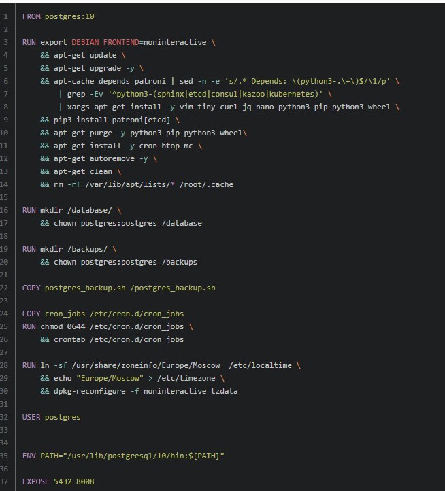Click '/var/lib/apt/lists/*' path on line 14
The height and width of the screenshot is (491, 445).
pyautogui.click(x=130, y=184)
